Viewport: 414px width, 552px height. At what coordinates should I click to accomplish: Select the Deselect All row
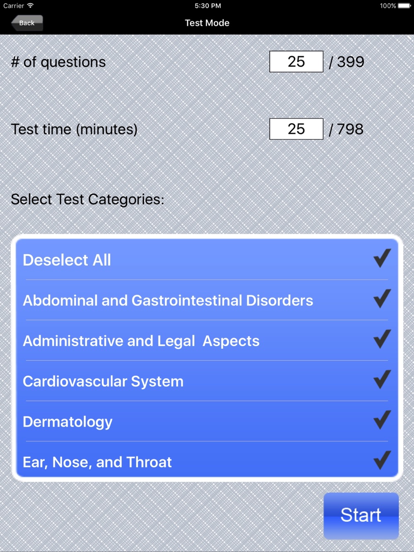207,260
